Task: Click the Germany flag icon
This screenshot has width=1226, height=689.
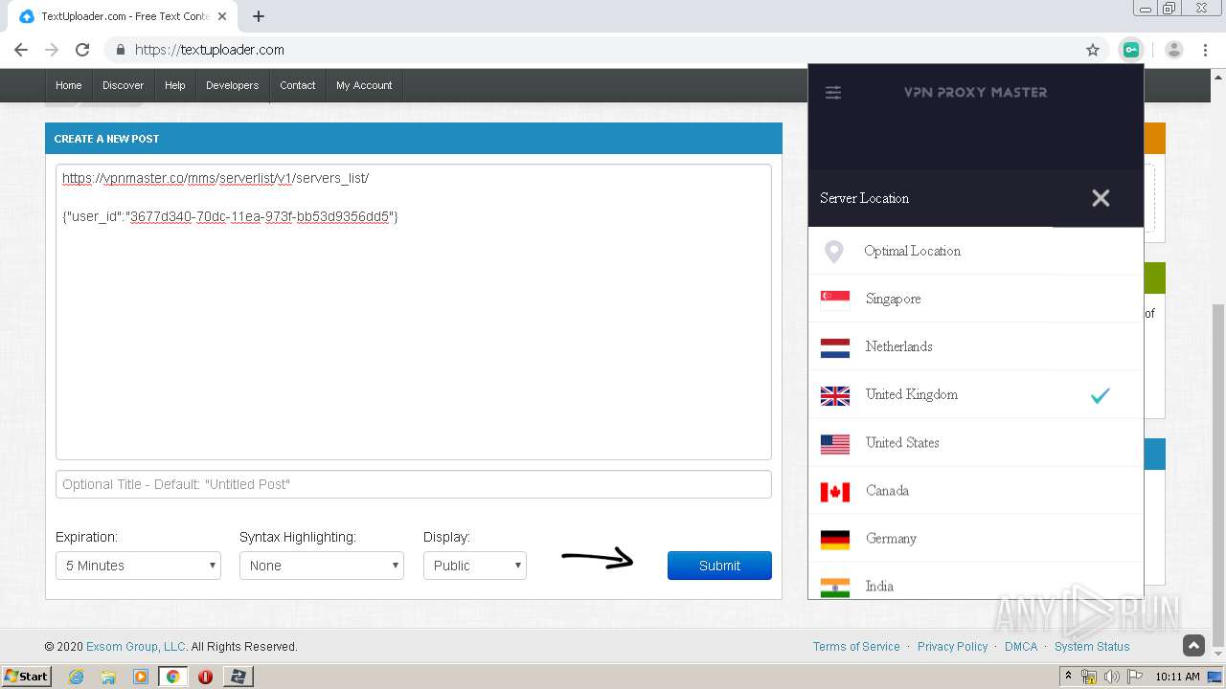Action: (835, 539)
